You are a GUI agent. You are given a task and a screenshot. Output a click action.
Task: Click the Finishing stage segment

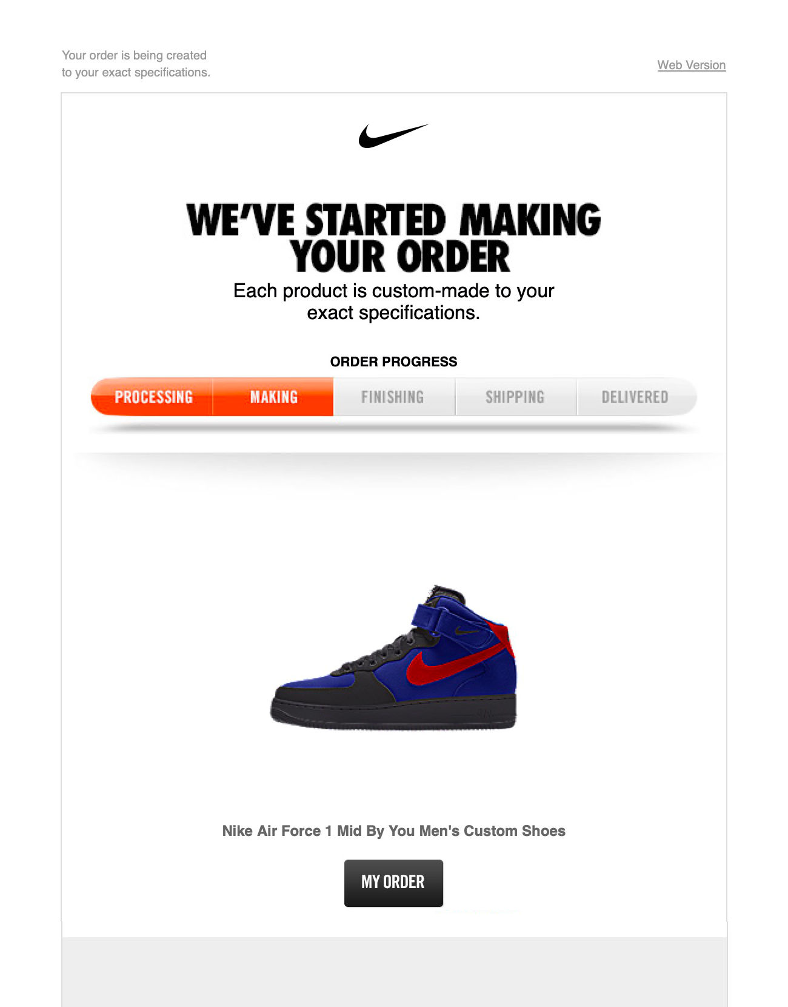(394, 397)
